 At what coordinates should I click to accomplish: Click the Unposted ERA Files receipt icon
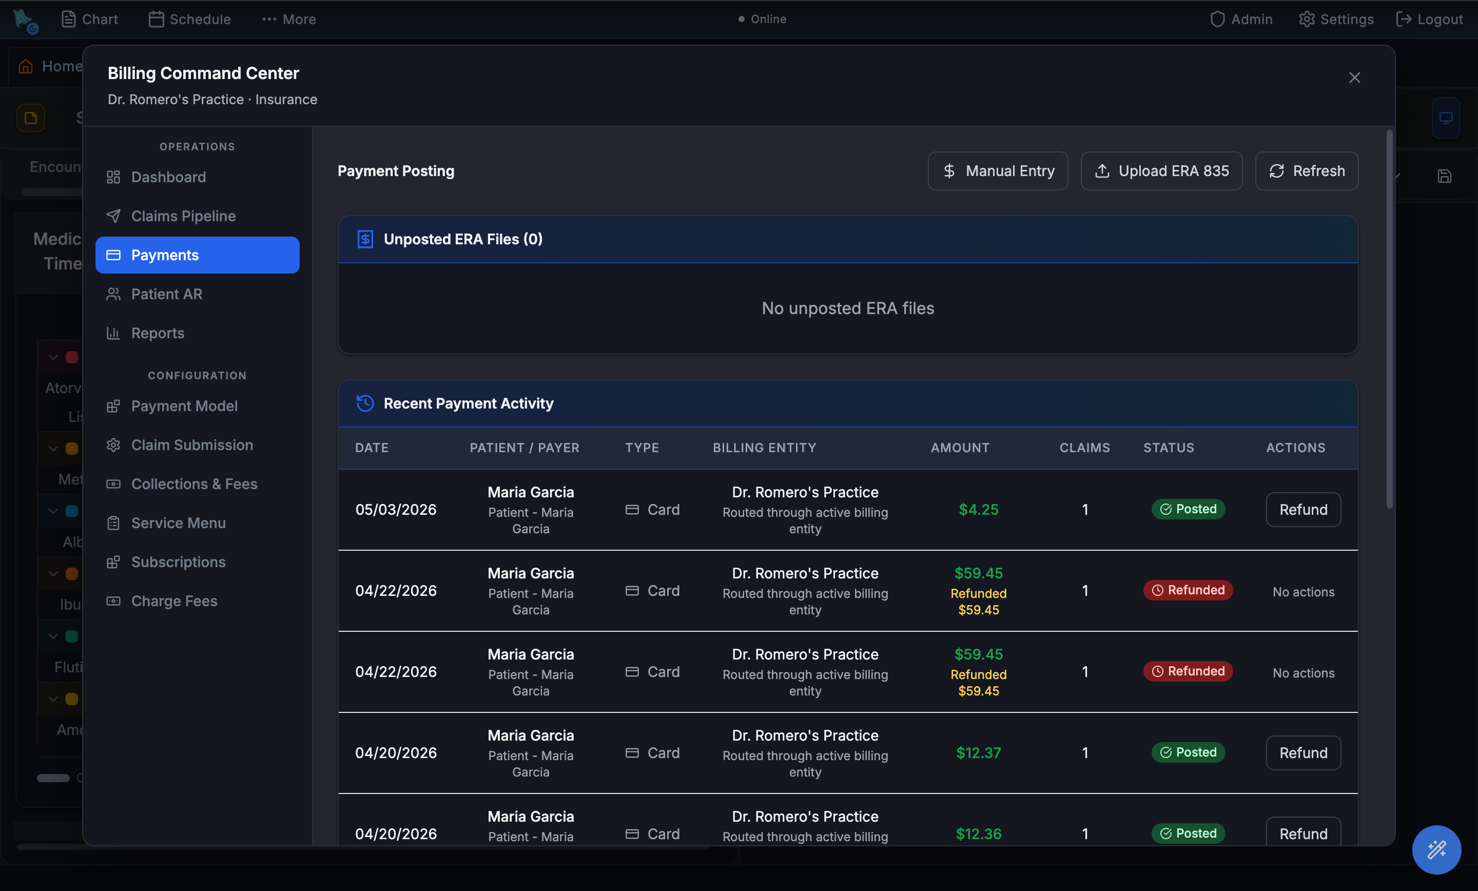365,239
